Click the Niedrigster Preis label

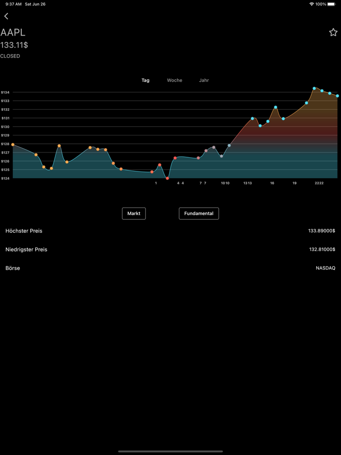pyautogui.click(x=26, y=249)
